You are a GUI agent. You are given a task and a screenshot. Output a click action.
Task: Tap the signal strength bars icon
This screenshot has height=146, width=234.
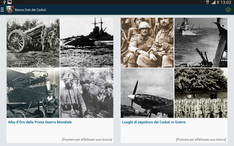coord(214,2)
